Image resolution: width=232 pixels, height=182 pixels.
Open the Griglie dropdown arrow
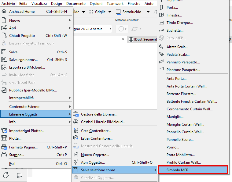[110, 12]
